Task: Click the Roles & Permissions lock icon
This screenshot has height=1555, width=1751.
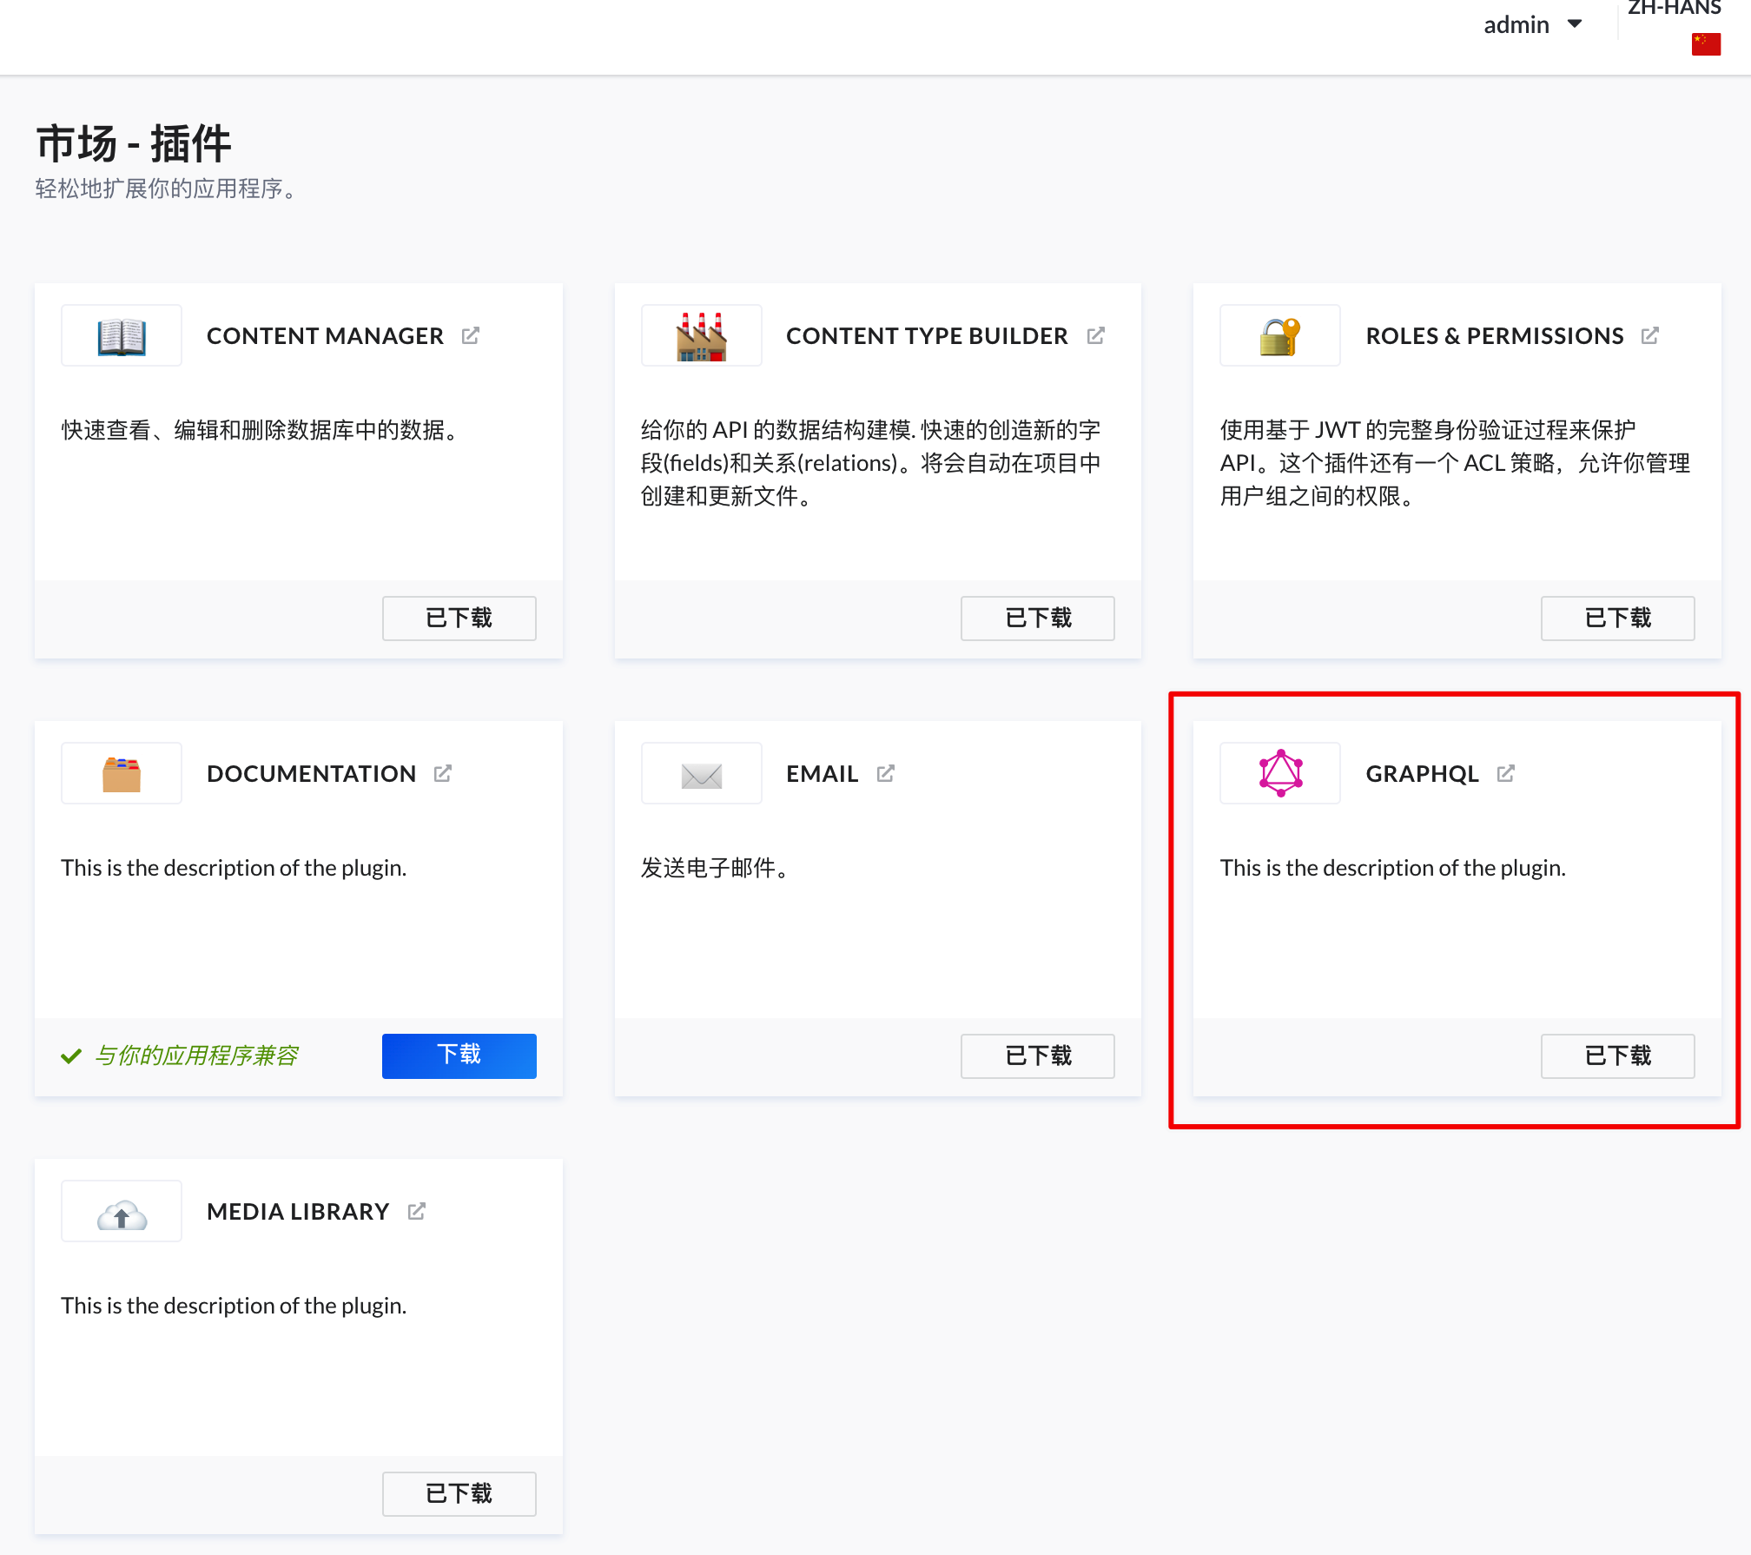Action: (x=1280, y=336)
